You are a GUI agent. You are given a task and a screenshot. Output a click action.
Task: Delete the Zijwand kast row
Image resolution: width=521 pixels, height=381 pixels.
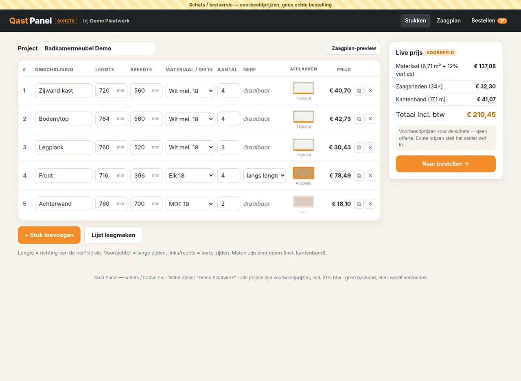(370, 91)
